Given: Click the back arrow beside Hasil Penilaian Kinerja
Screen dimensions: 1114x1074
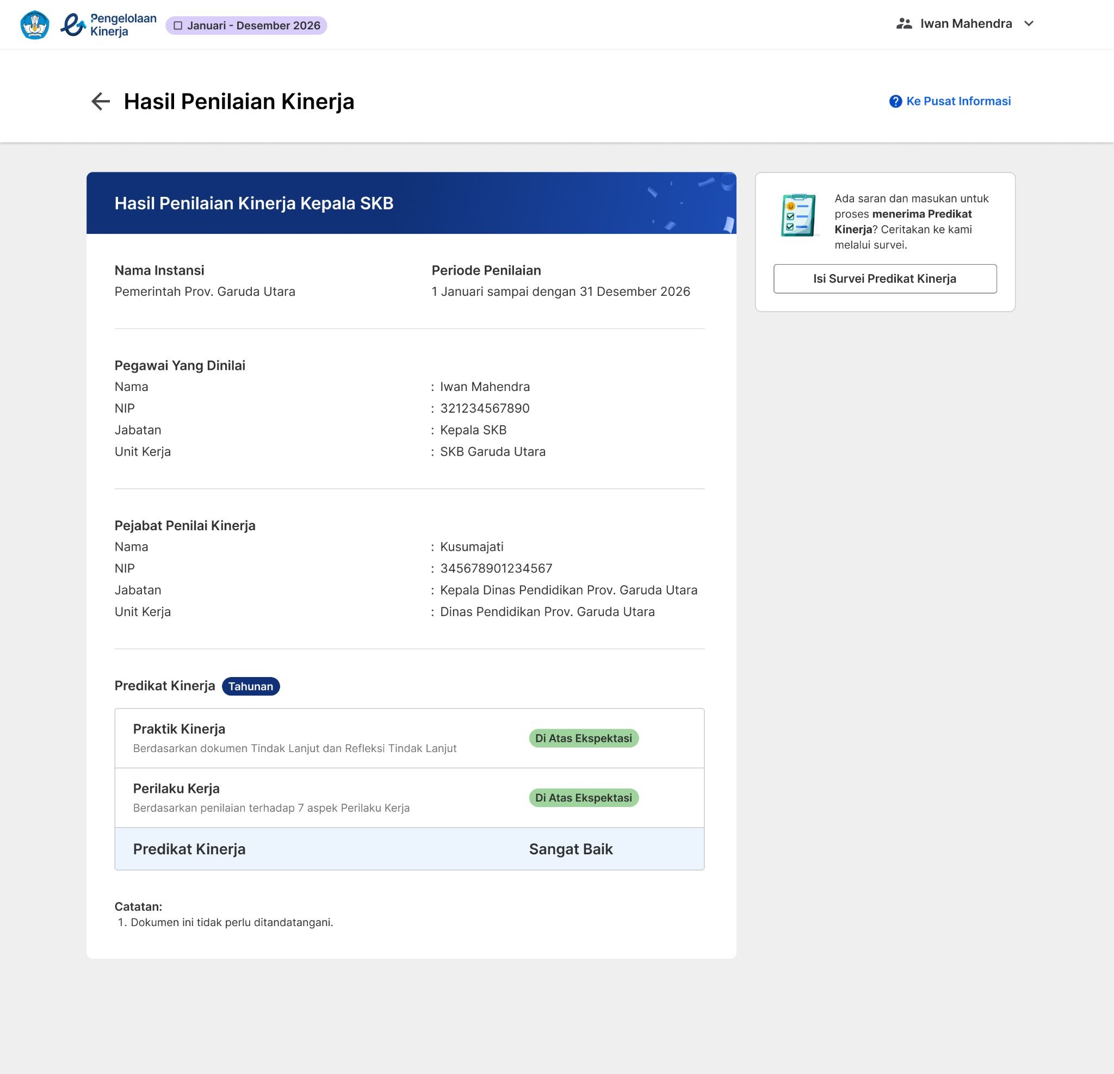Looking at the screenshot, I should point(101,102).
